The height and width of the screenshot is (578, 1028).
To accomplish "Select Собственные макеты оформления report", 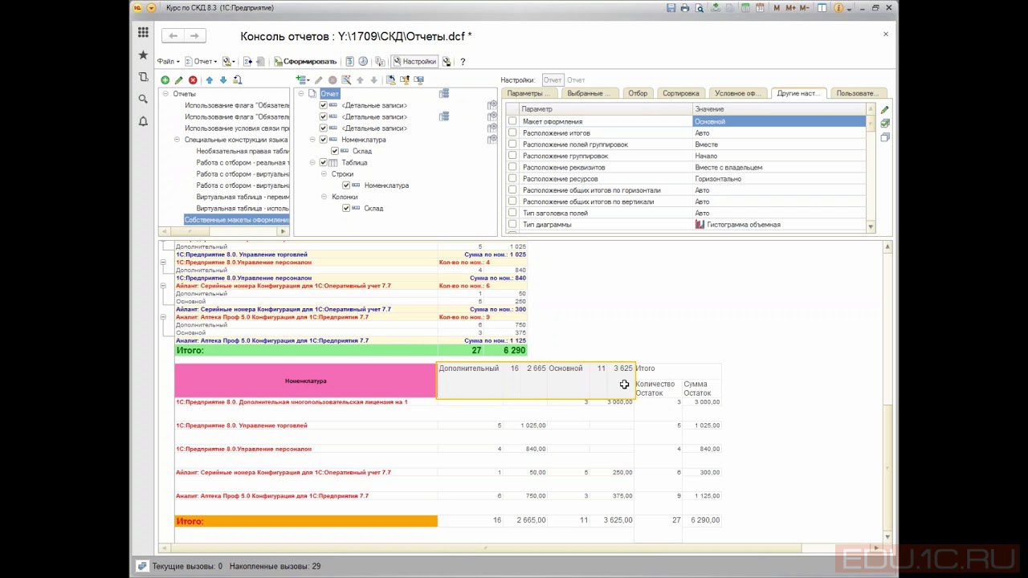I will pos(236,220).
